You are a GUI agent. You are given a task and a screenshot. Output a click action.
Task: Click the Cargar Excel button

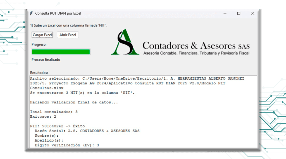coord(42,35)
